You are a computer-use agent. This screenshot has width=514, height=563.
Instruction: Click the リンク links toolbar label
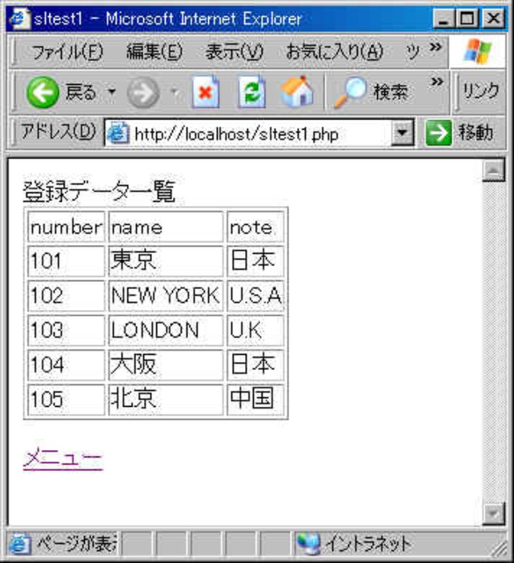(x=481, y=91)
